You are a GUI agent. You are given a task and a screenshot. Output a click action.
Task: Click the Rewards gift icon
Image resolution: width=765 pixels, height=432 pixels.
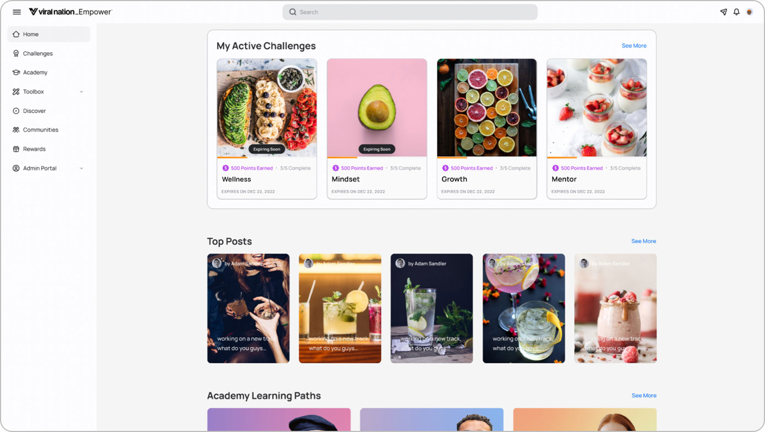[16, 149]
